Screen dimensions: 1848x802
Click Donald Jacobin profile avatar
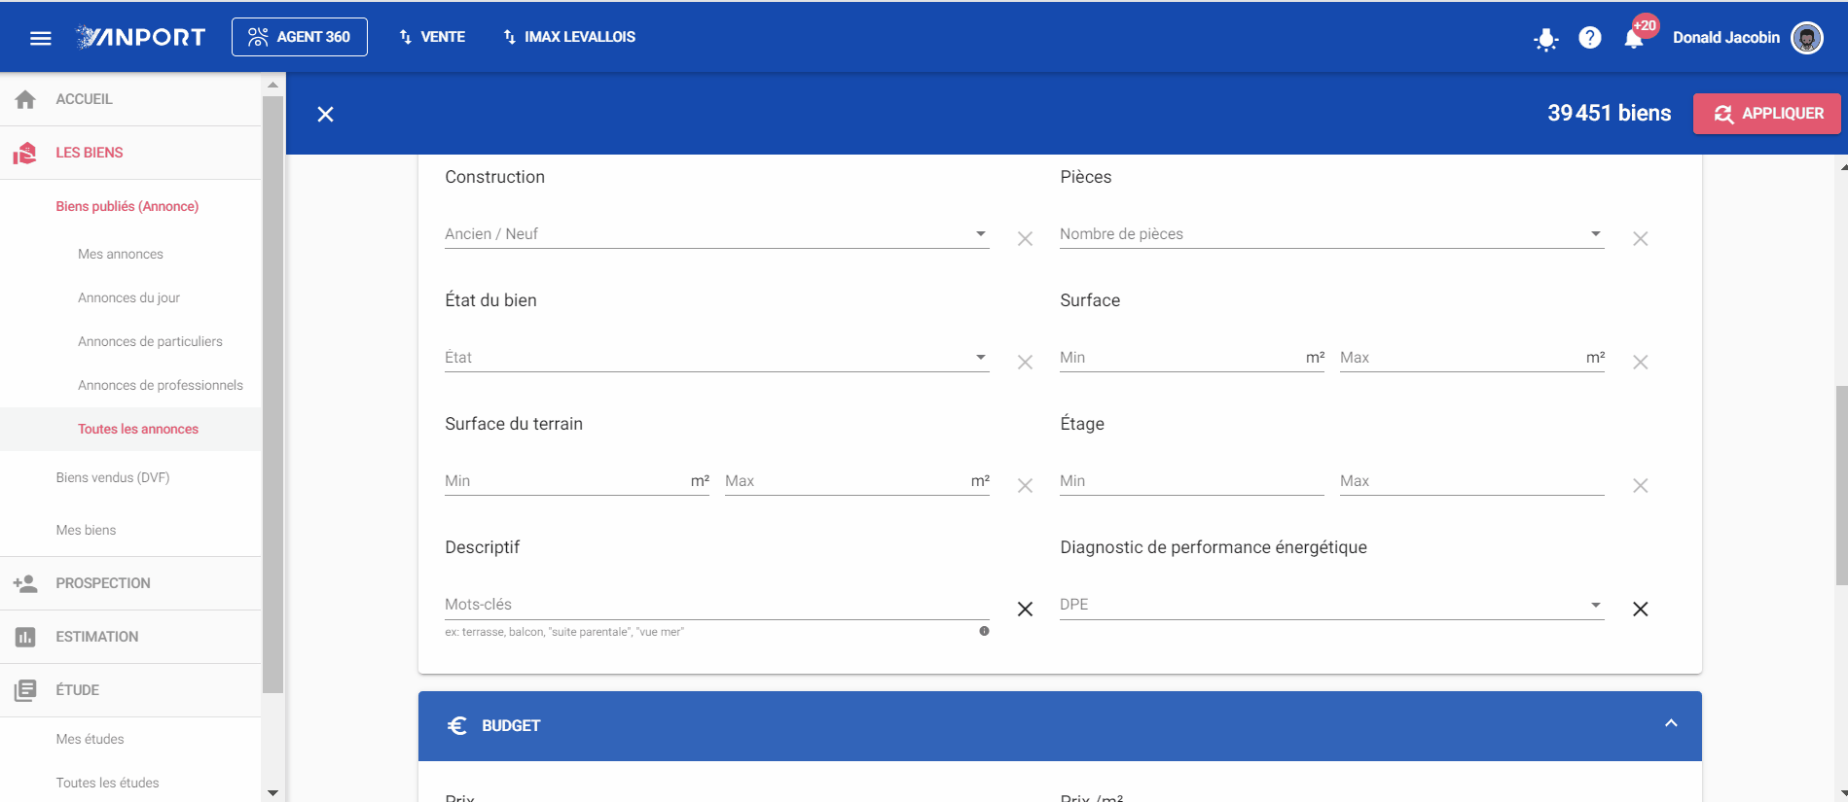1807,38
